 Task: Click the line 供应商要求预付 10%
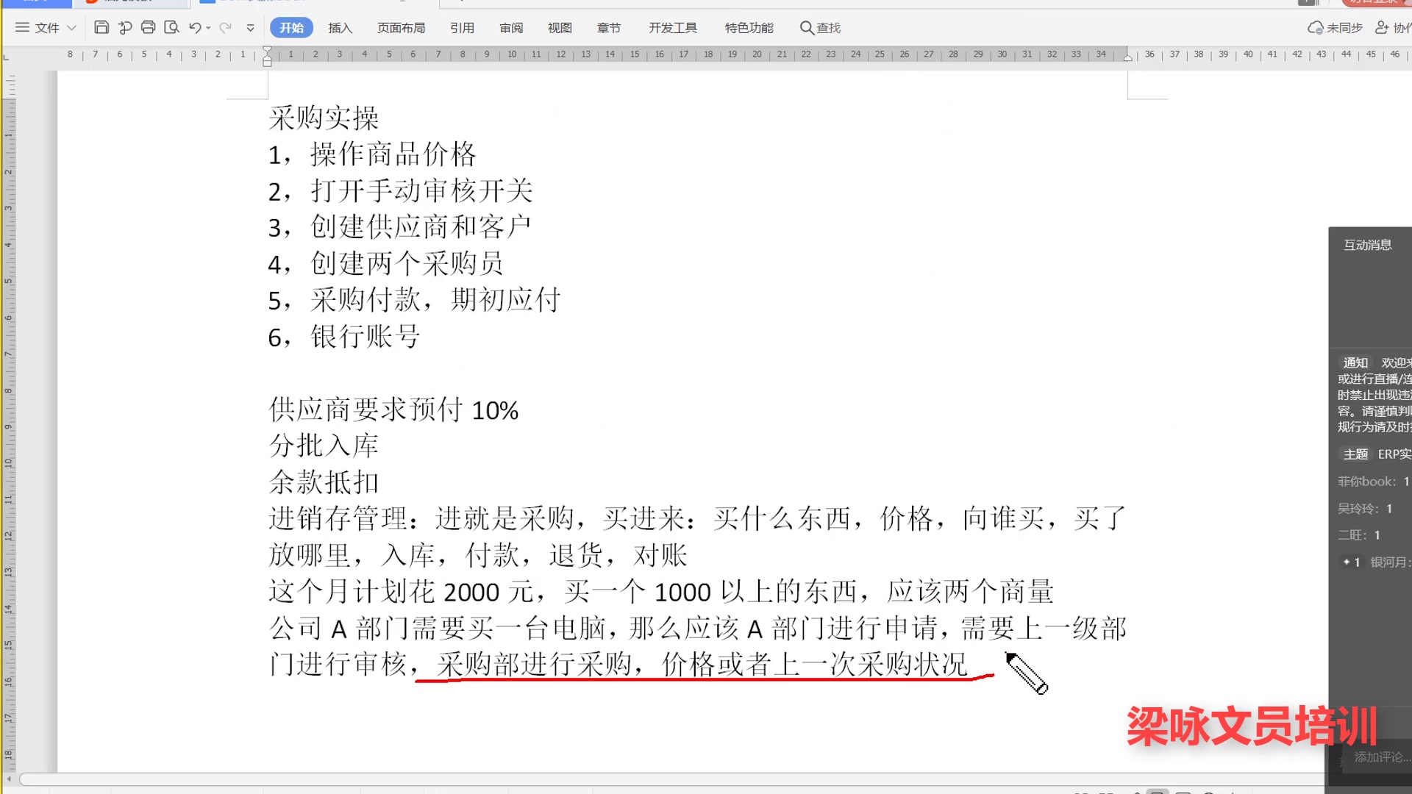[393, 409]
